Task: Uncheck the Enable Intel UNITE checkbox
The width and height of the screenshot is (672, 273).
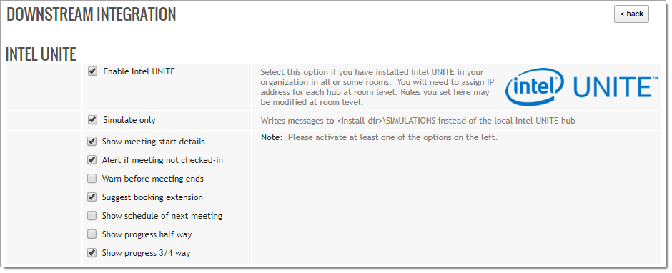Action: coord(92,71)
